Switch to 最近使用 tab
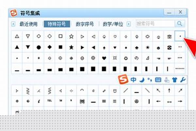The image size is (196, 131). coord(28,24)
